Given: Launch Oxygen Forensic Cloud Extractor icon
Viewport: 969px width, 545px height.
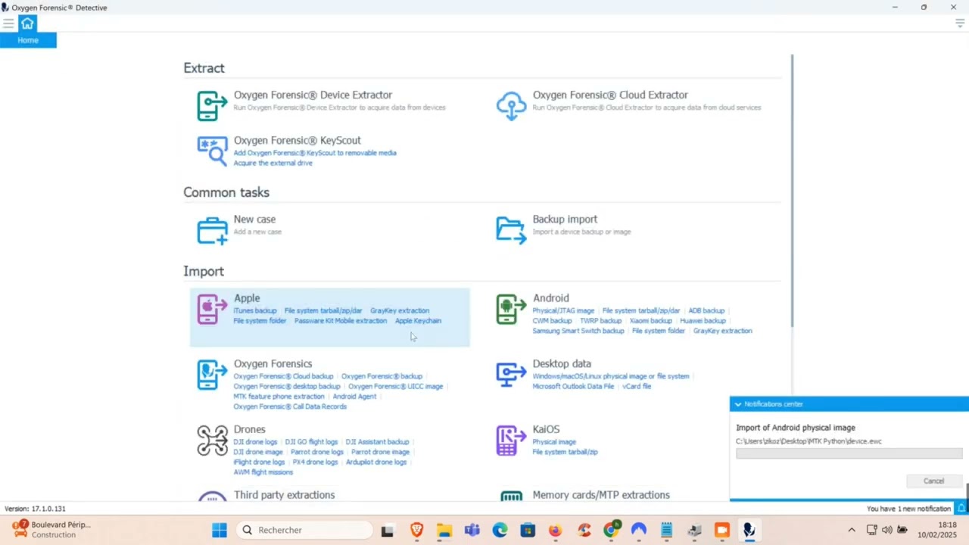Looking at the screenshot, I should point(511,106).
